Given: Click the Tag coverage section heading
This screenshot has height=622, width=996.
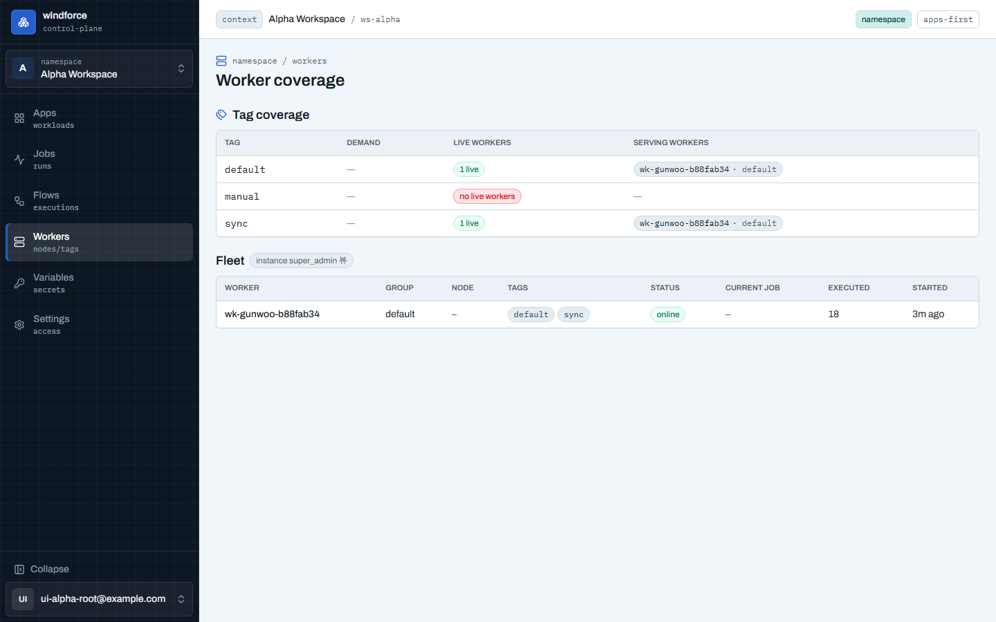Looking at the screenshot, I should 270,115.
